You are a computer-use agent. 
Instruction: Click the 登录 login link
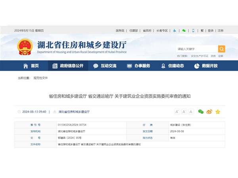pos(211,30)
